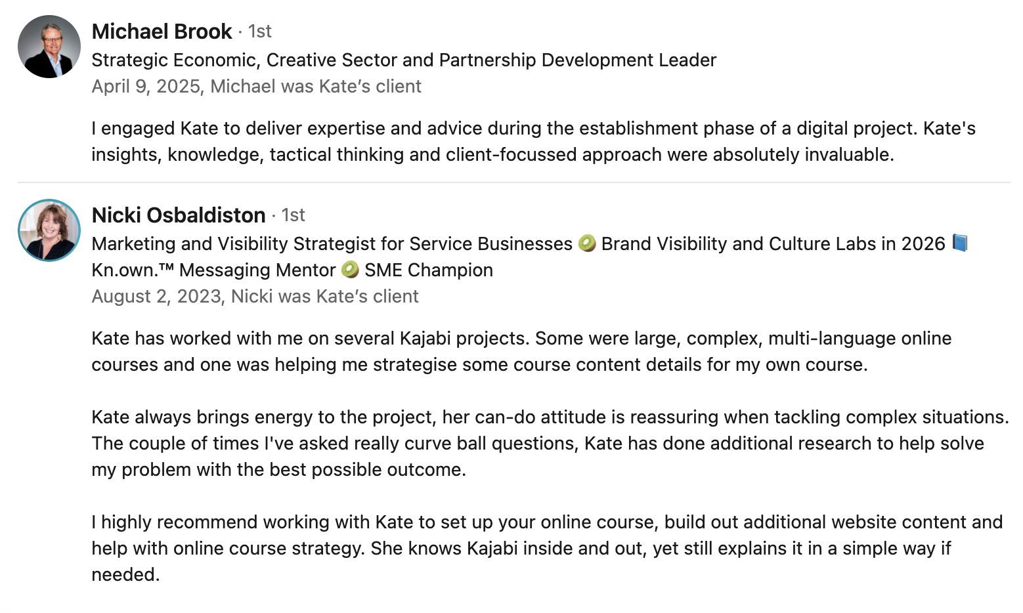
Task: Click the blue book emoji after 2026
Action: (959, 243)
